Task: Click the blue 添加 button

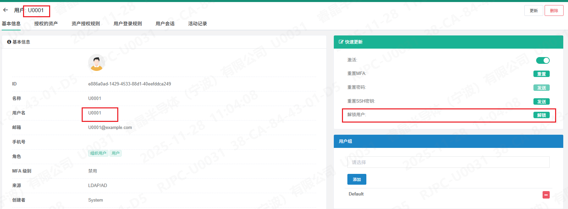Action: tap(357, 180)
